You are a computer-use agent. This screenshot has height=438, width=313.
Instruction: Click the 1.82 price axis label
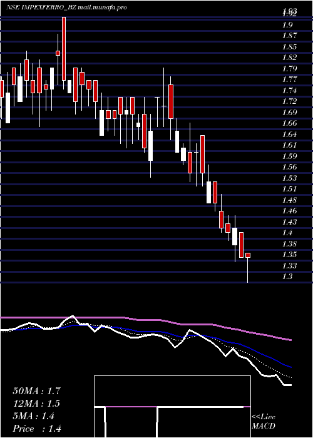[289, 58]
